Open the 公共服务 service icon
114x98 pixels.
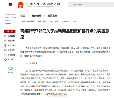pos(5,59)
